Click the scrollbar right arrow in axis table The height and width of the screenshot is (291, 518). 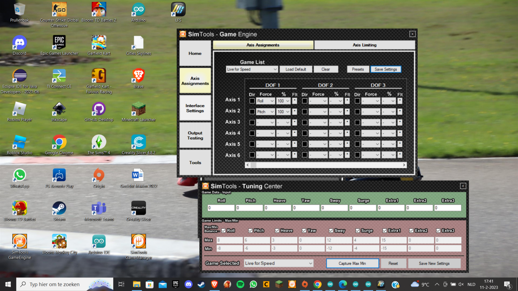(x=404, y=165)
